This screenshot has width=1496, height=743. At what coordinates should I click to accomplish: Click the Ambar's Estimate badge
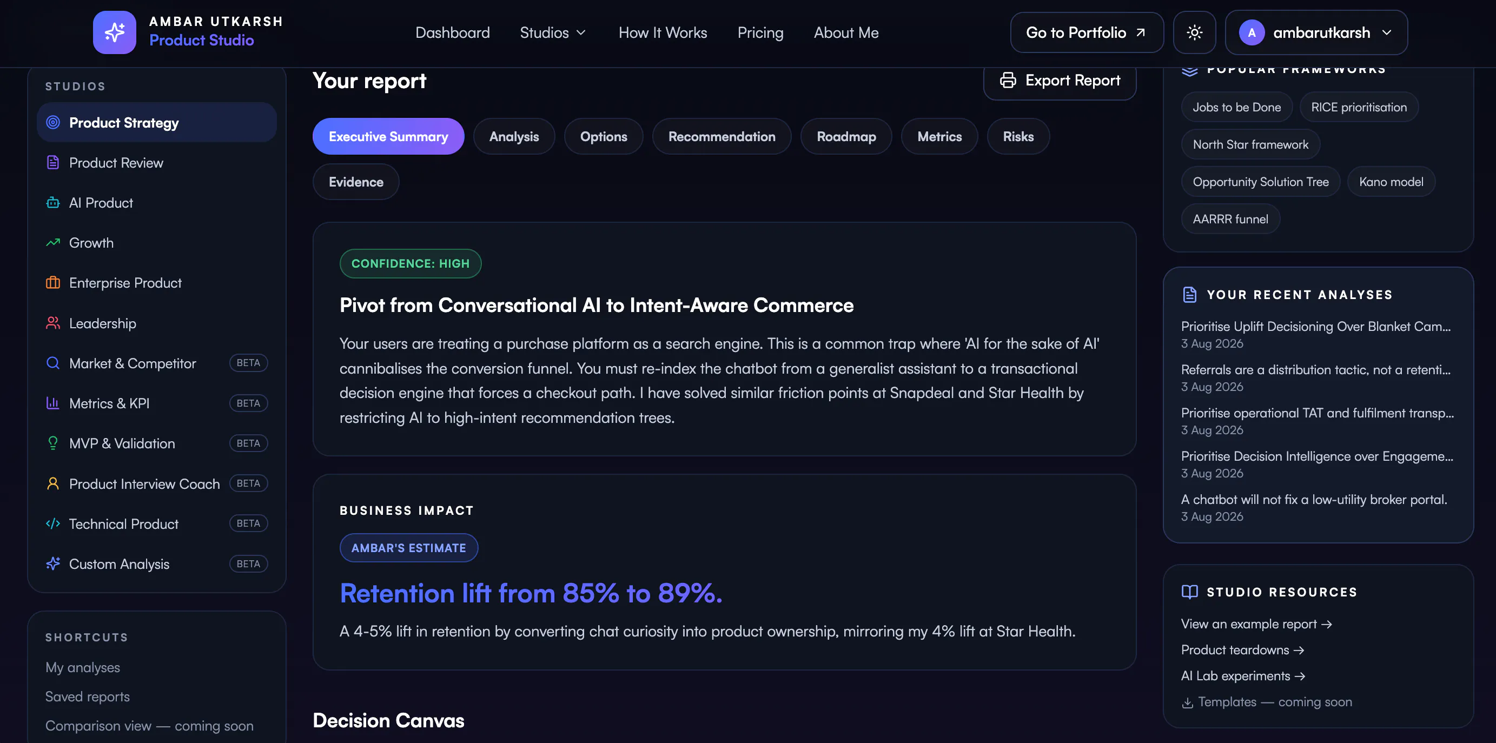408,548
